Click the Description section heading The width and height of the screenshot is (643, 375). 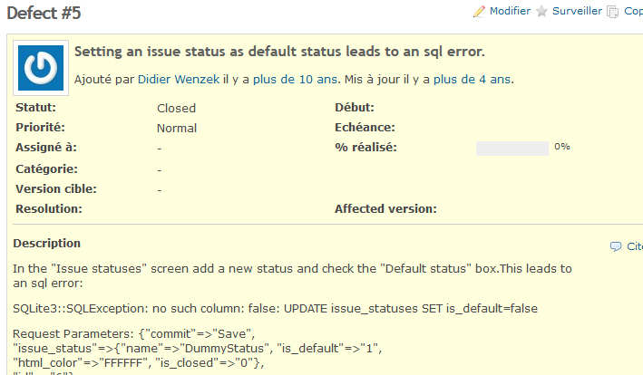point(46,244)
